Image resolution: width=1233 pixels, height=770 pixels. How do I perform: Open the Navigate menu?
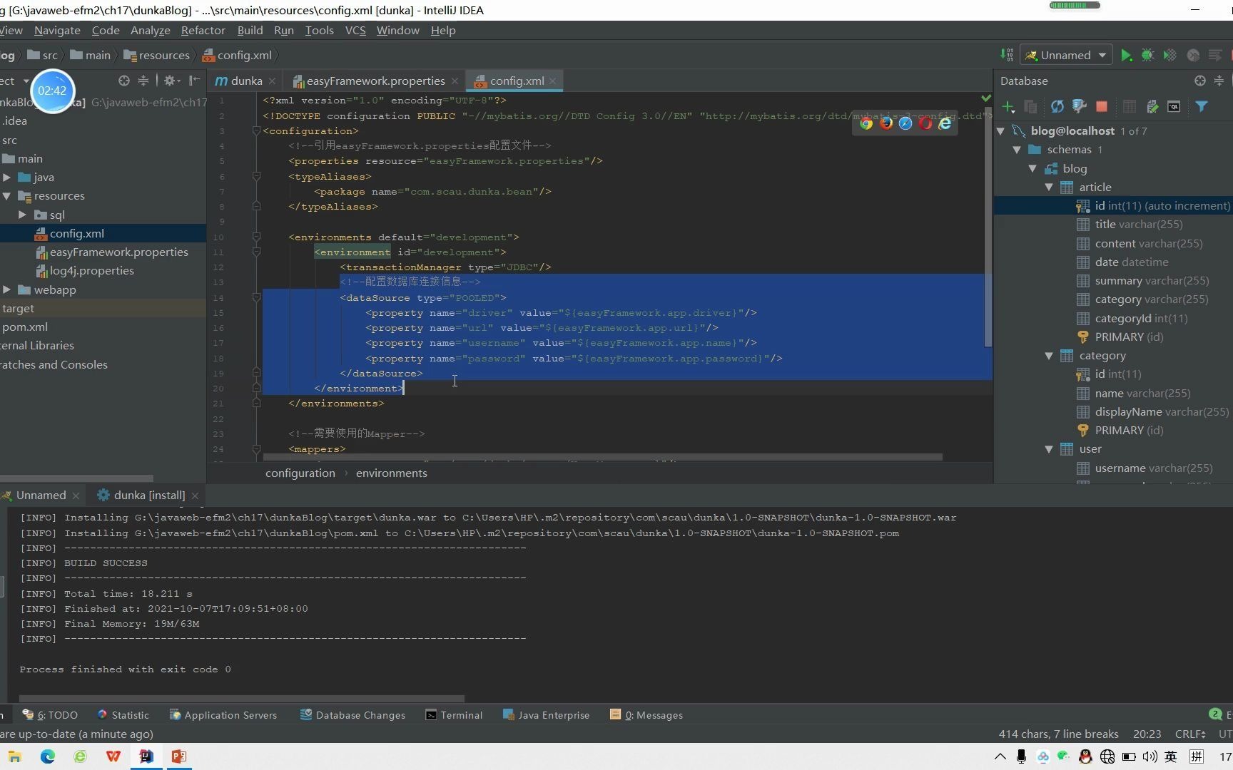pyautogui.click(x=57, y=31)
